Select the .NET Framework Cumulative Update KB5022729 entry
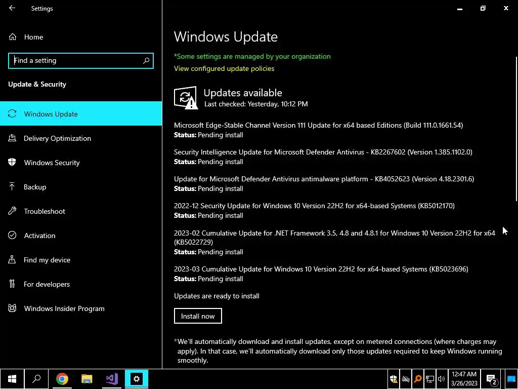518x389 pixels. [335, 242]
